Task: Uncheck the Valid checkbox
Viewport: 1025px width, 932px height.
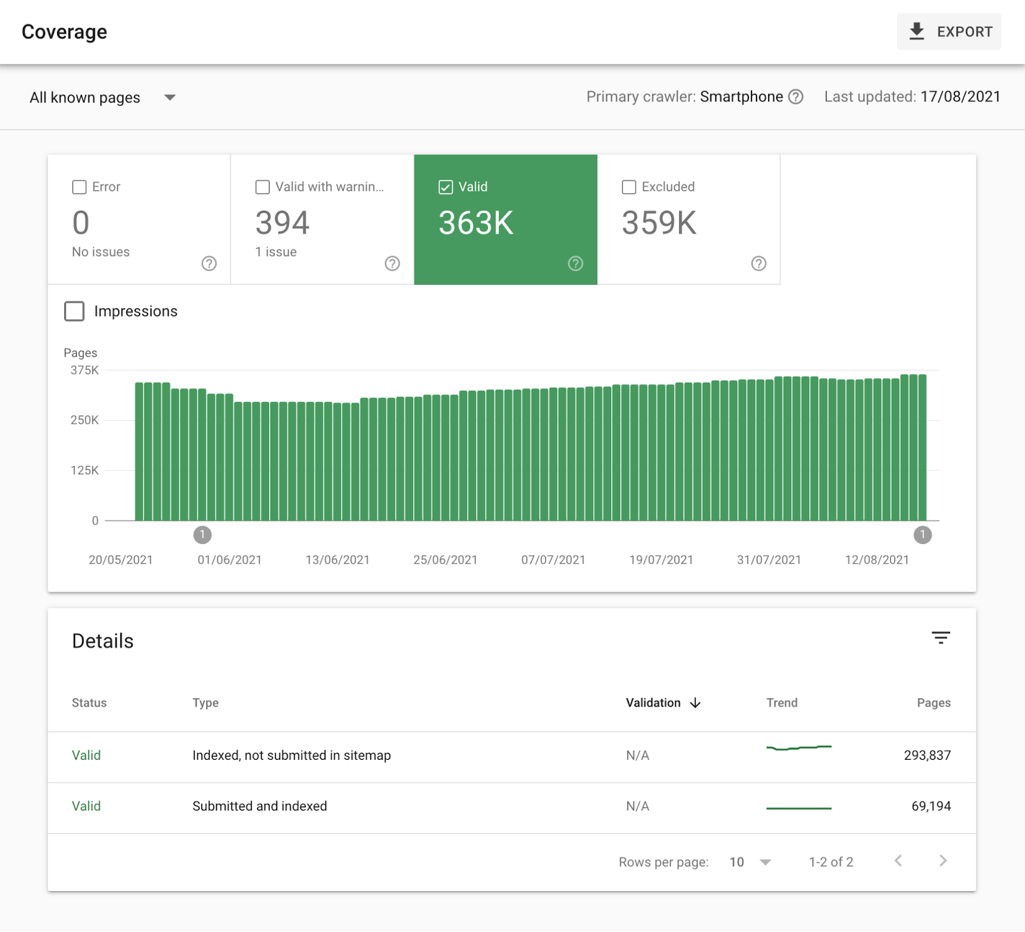Action: coord(446,187)
